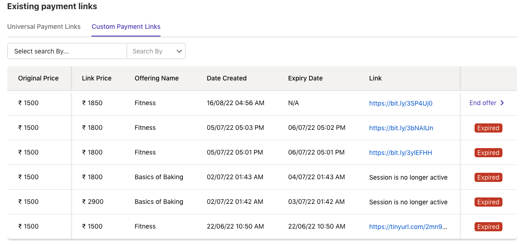
Task: Open the bit.ly/3SP4Uj0 payment link
Action: (x=400, y=103)
